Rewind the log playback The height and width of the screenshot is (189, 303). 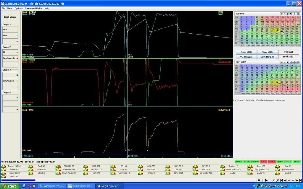286,180
